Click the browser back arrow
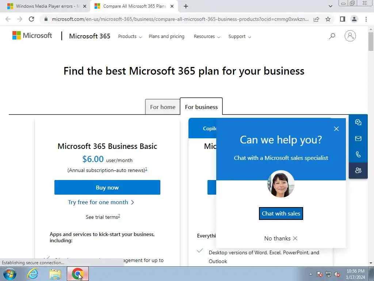Screen dimensions: 374x281 coord(8,19)
